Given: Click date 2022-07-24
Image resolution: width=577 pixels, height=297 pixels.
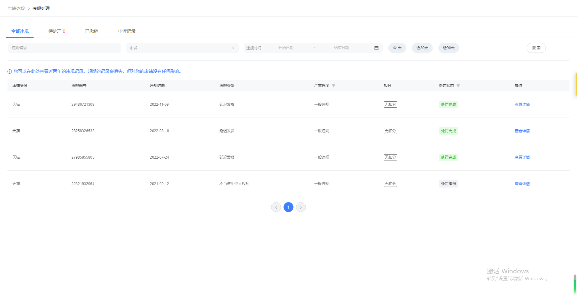Looking at the screenshot, I should point(159,157).
